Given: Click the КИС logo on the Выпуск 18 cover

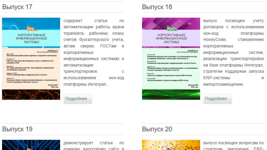Looking at the screenshot, I should (171, 29).
